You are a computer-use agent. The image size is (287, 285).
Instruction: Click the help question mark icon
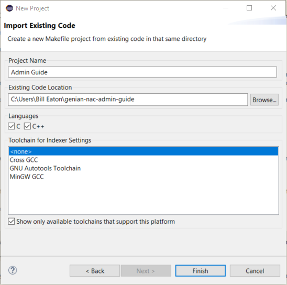coord(13,270)
